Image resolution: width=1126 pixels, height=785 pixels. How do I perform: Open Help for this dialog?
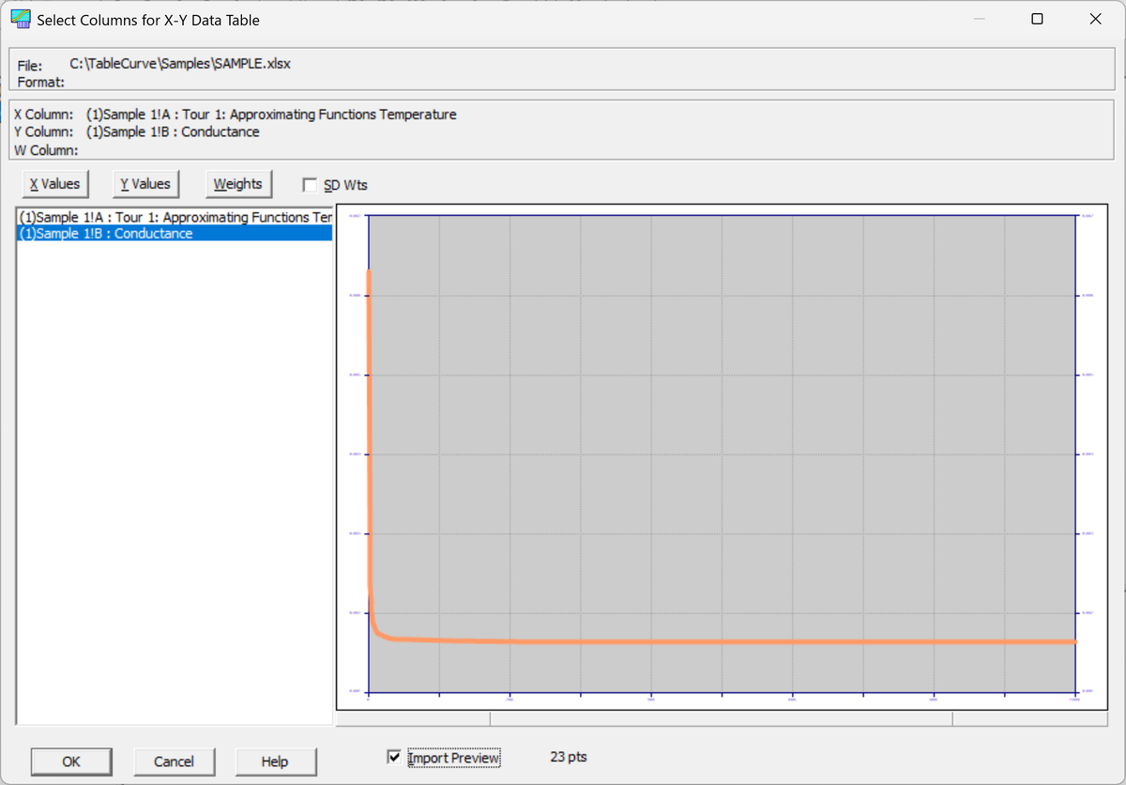[275, 762]
